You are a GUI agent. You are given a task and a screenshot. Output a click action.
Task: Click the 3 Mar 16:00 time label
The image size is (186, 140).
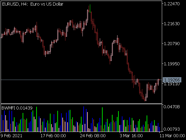point(131,136)
